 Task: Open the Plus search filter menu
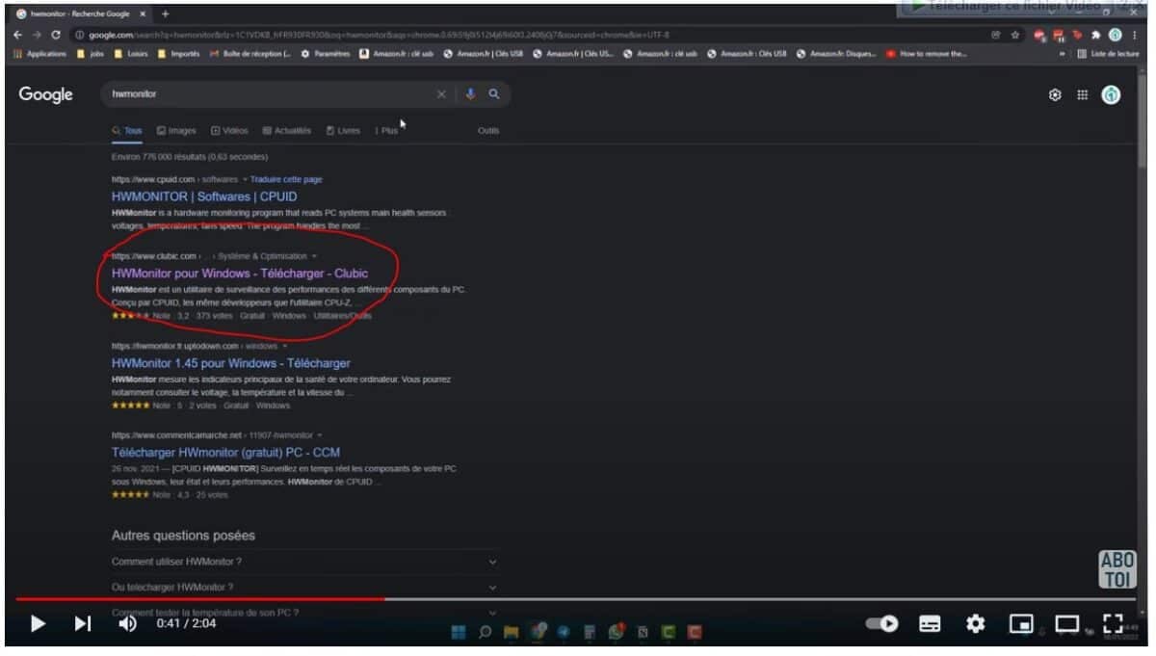click(x=386, y=131)
